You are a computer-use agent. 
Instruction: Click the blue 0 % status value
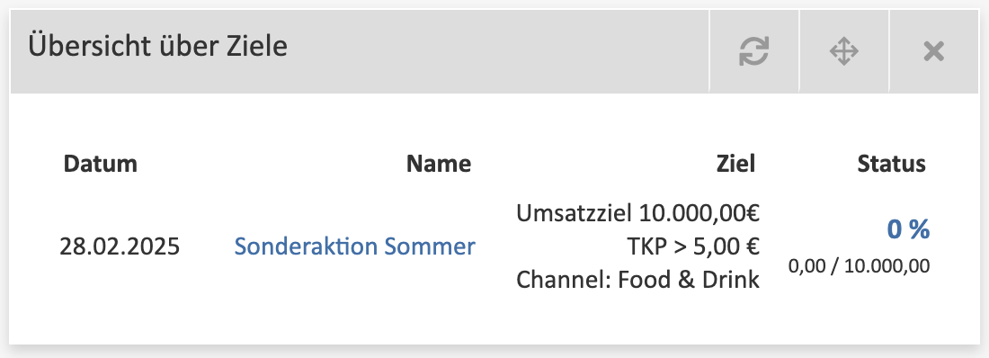[x=908, y=229]
